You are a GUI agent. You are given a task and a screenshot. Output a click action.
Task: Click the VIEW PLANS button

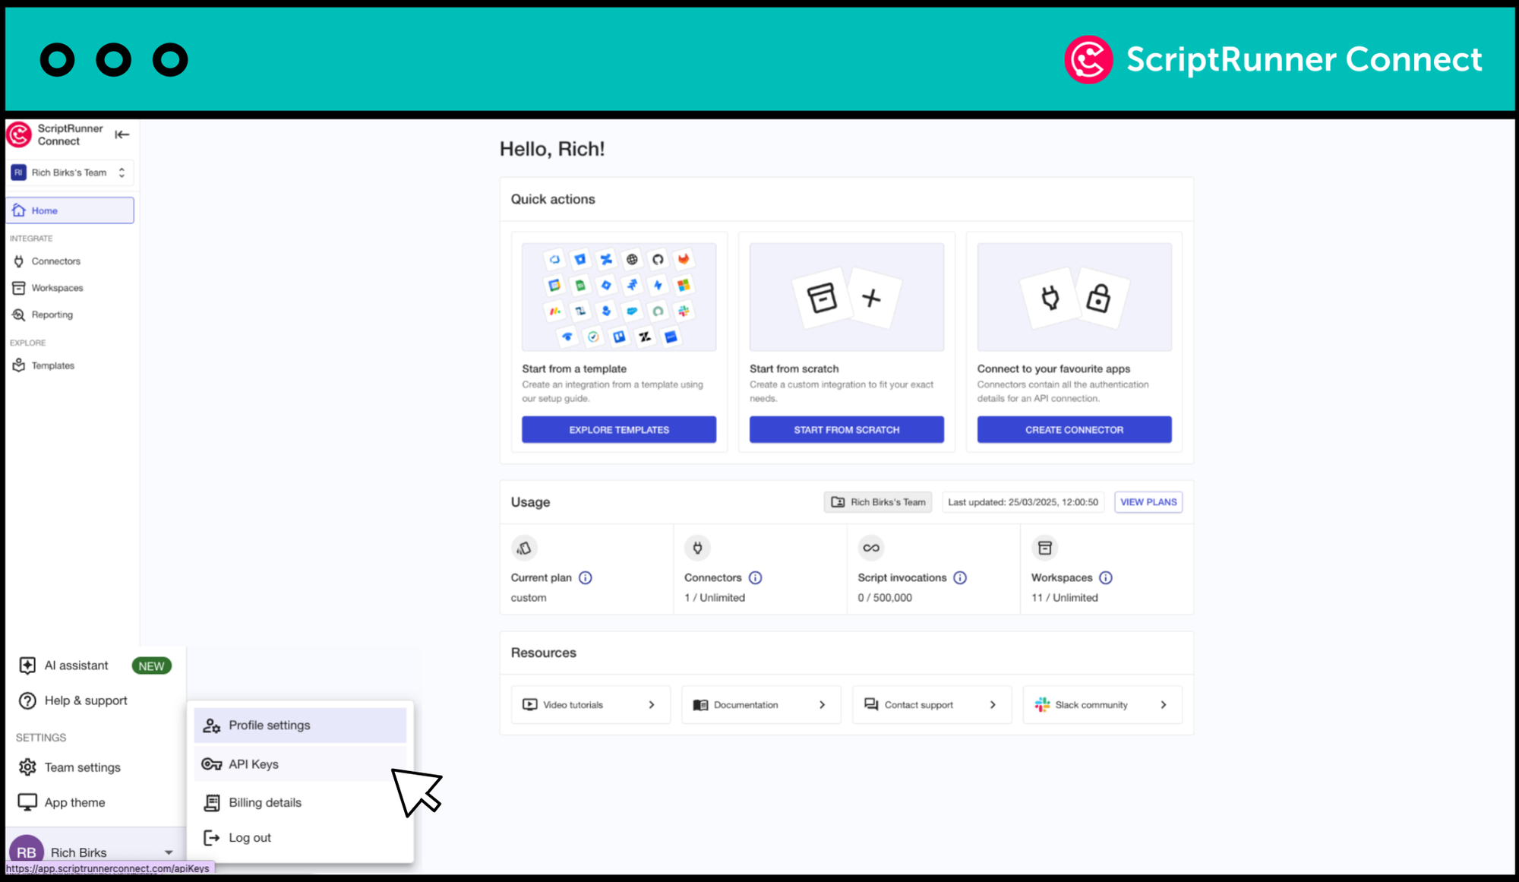pos(1148,502)
